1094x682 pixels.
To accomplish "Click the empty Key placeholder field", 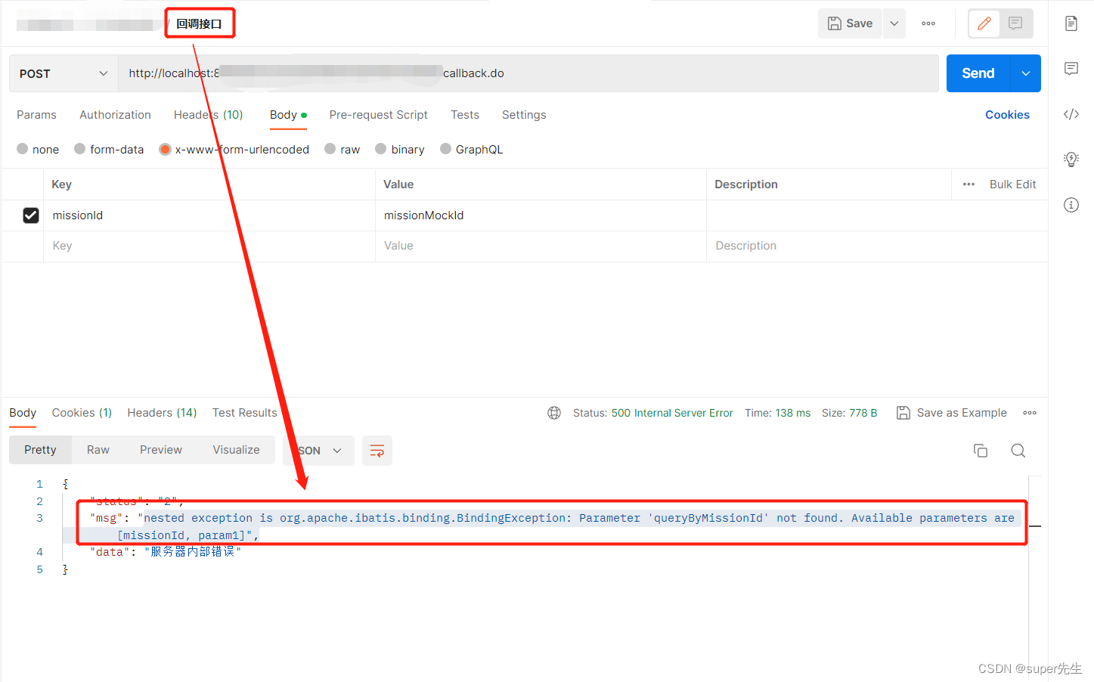I will [x=209, y=246].
